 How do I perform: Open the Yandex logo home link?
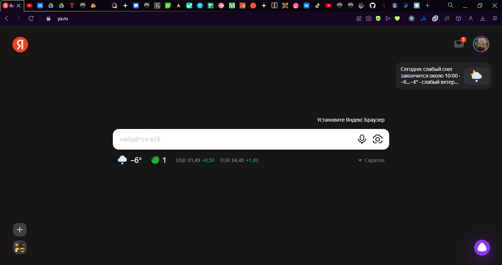(20, 44)
